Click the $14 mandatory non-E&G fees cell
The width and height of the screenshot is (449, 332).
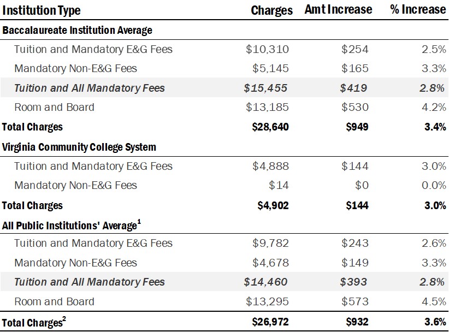[x=279, y=186]
